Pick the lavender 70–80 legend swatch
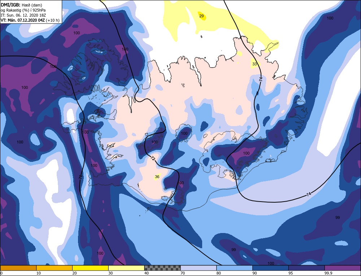 (199, 268)
